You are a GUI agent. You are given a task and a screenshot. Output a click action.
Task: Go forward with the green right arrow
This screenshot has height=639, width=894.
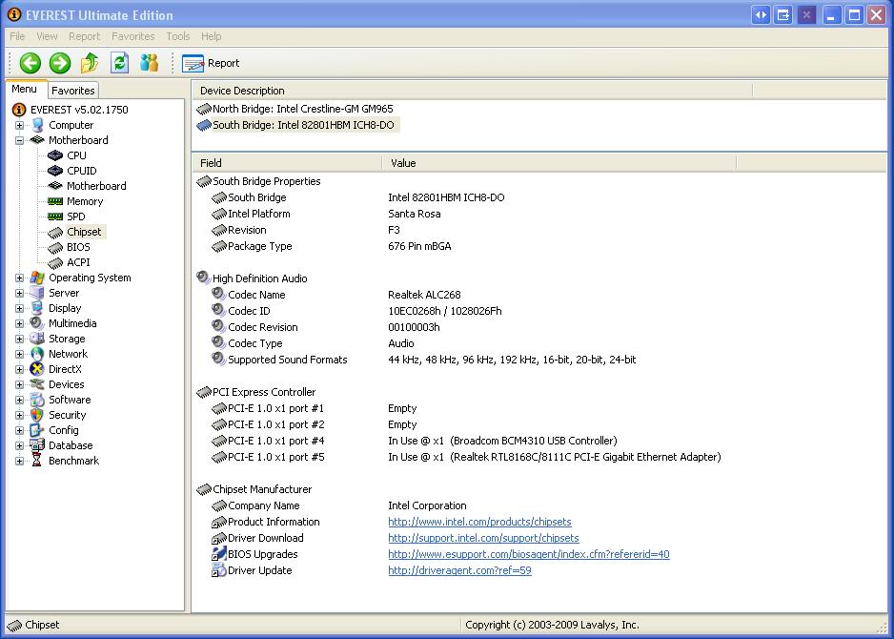coord(60,63)
